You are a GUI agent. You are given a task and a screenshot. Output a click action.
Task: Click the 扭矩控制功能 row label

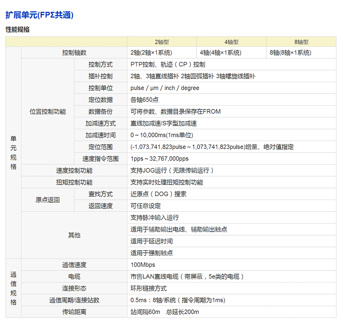pos(74,182)
